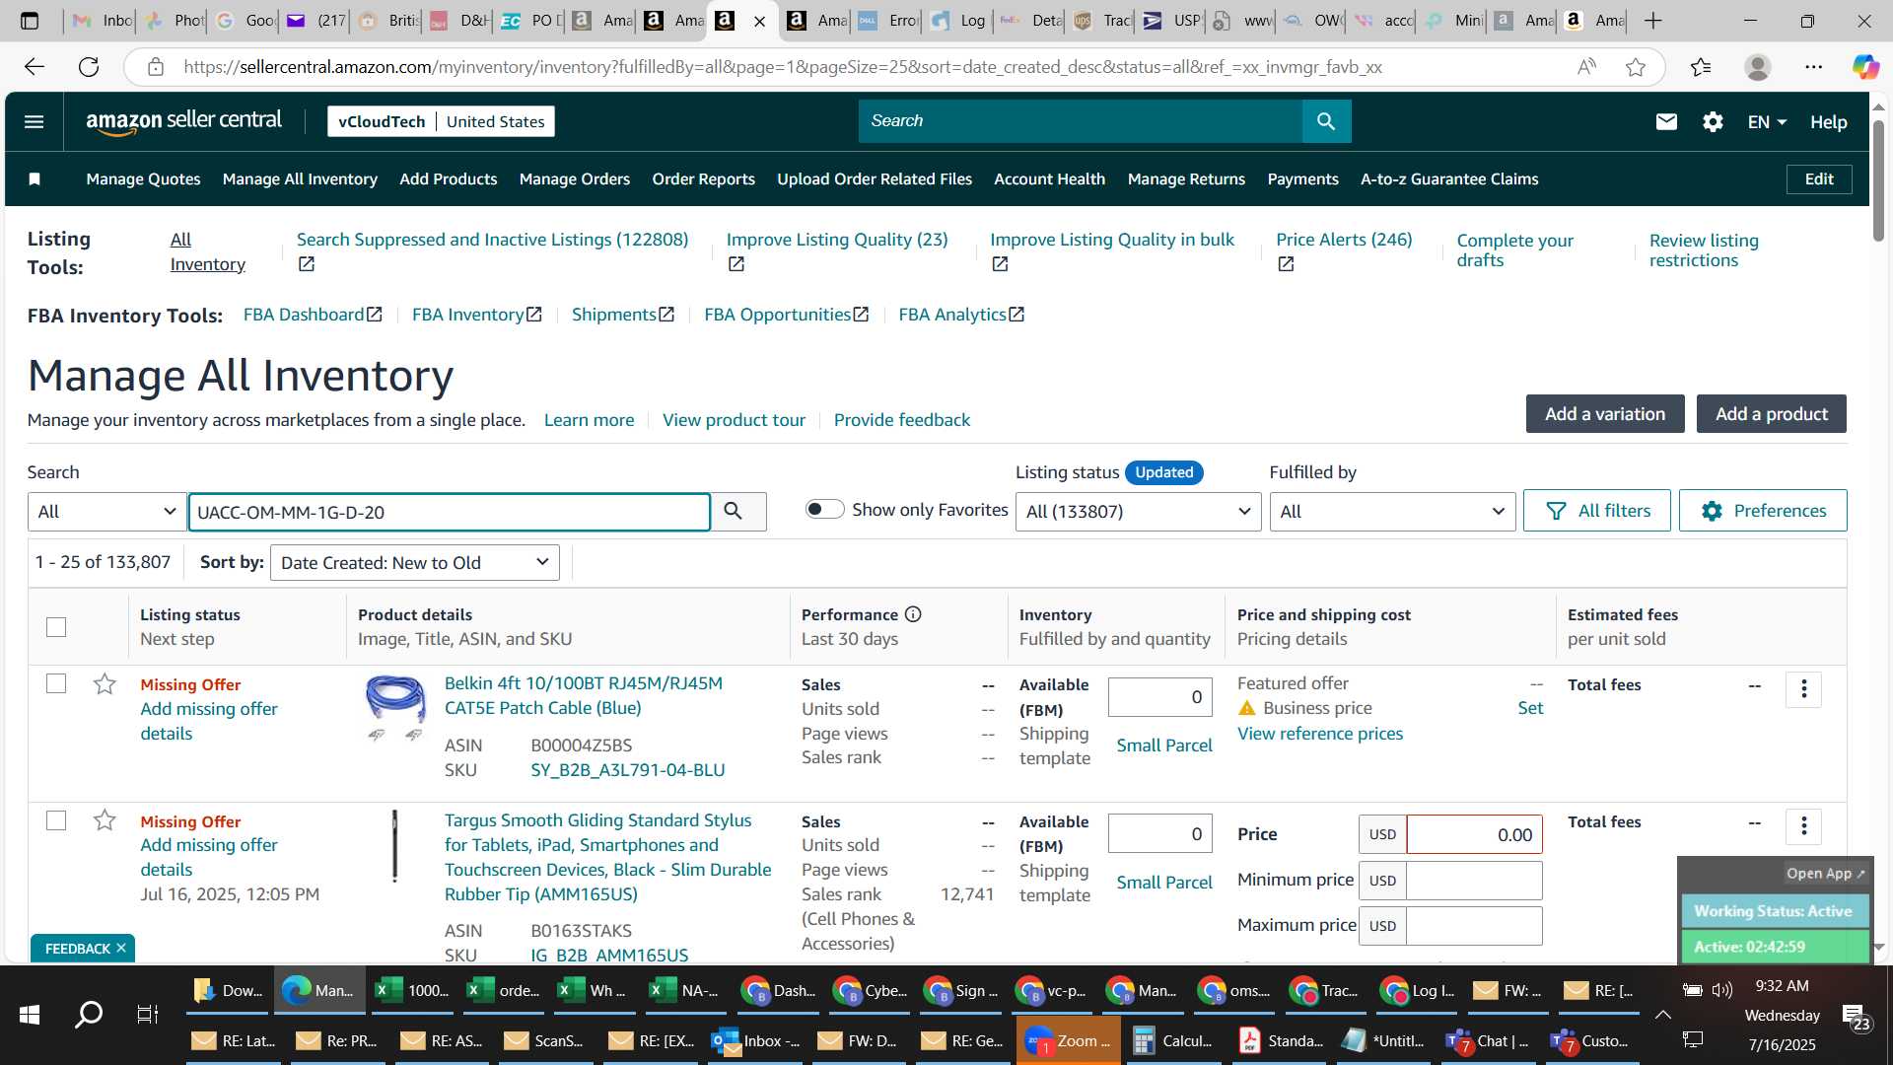1893x1065 pixels.
Task: Open Belkin SKU SY_B2B_A3L791-04-BLU link
Action: pyautogui.click(x=627, y=769)
